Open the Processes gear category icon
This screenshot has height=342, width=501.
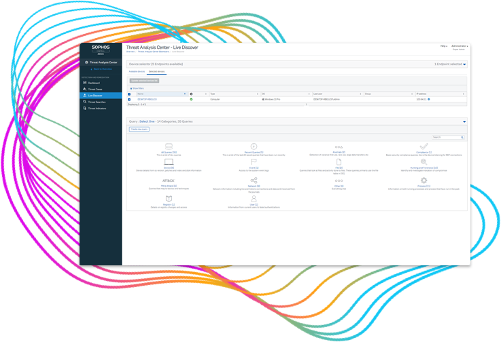(x=424, y=180)
